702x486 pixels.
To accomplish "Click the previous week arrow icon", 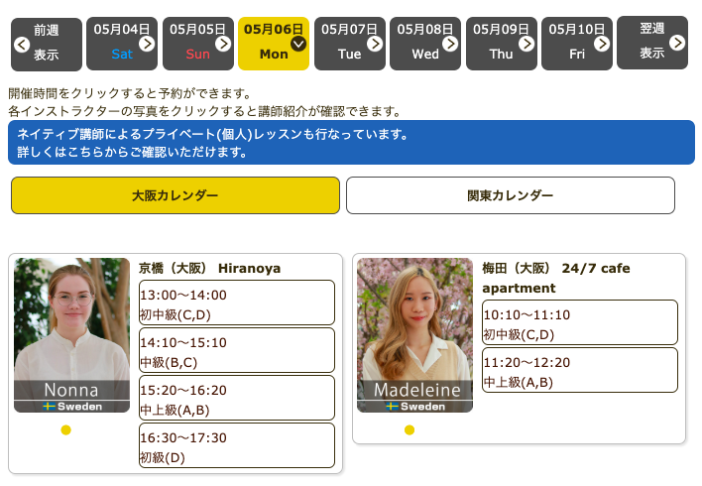I will coord(22,44).
